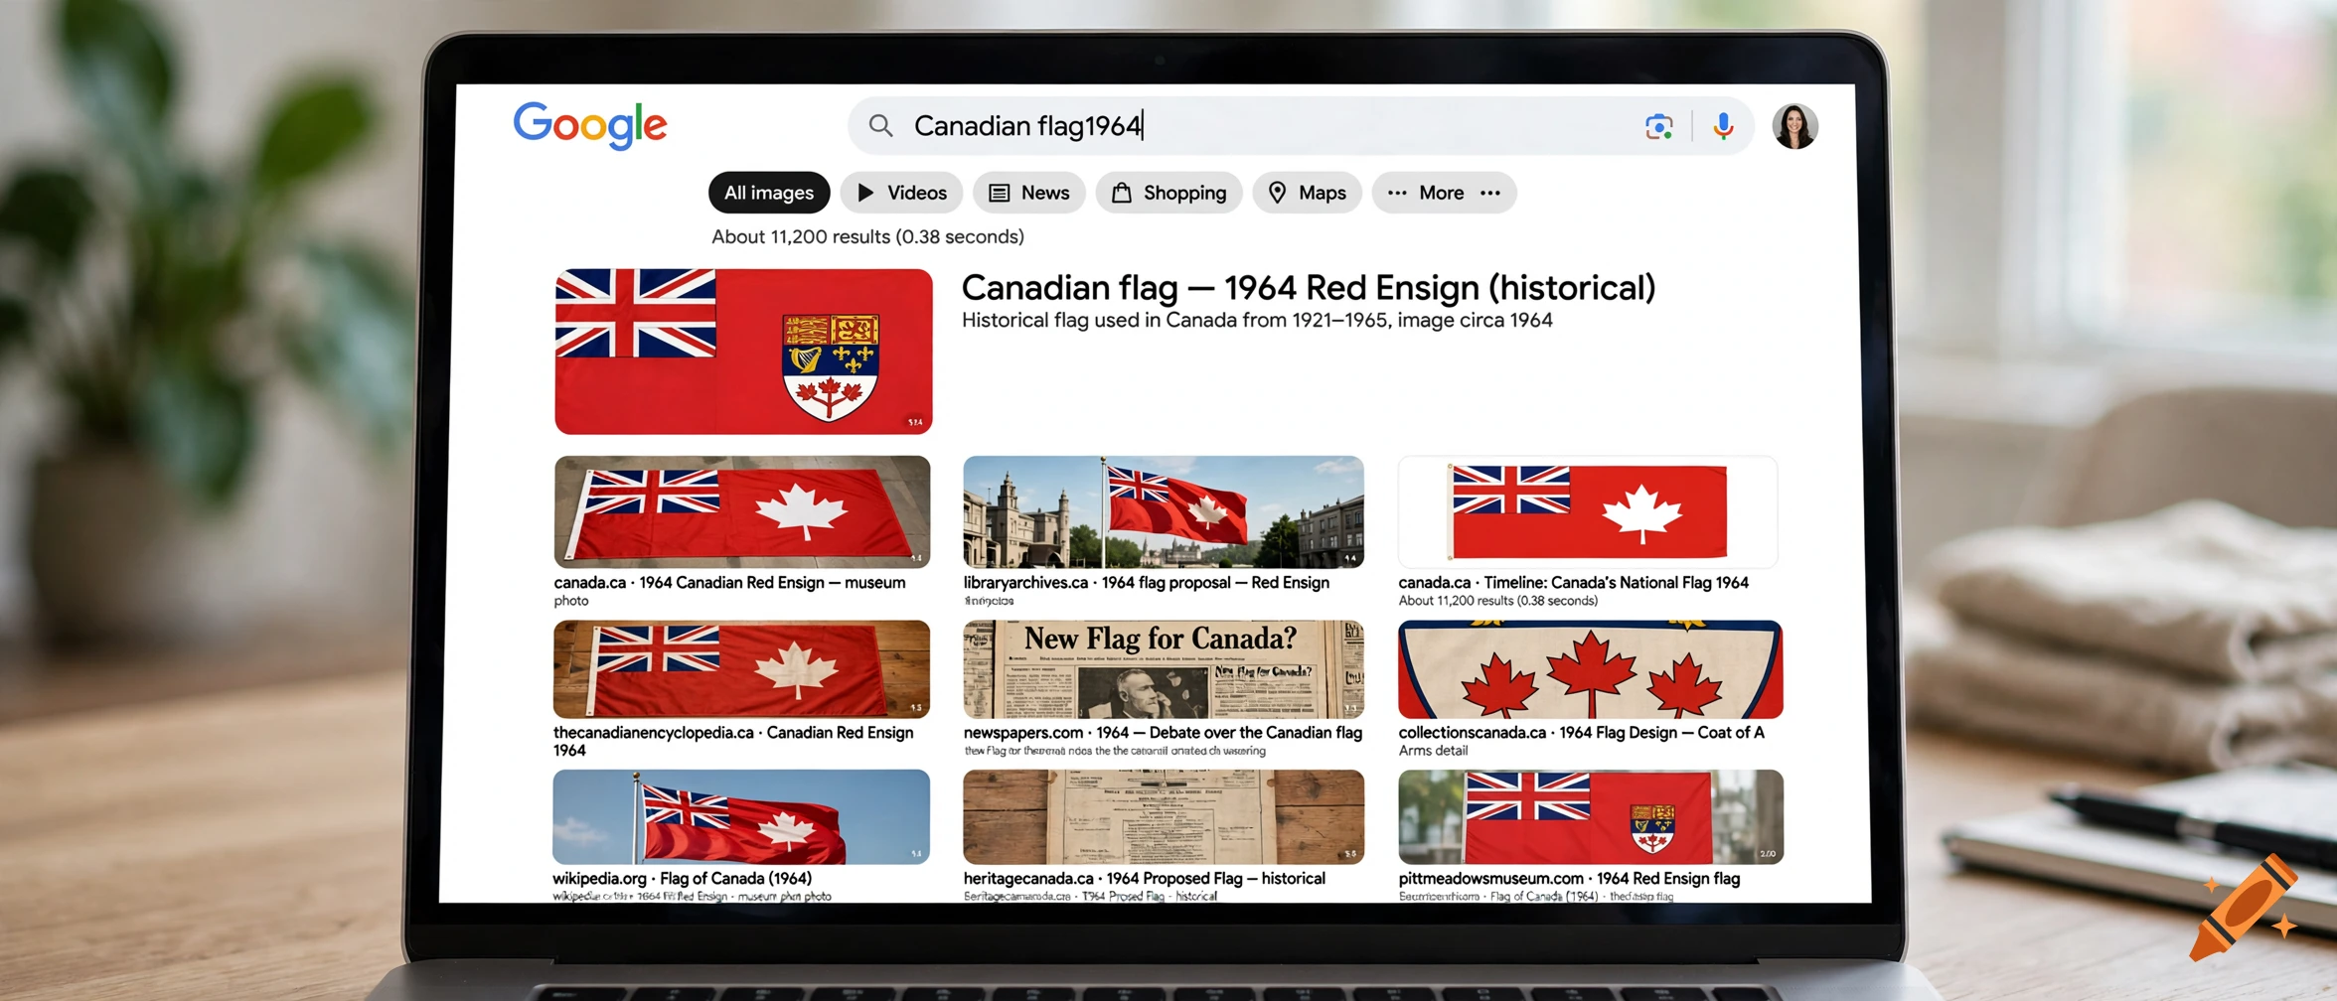Click the Videos play icon

865,193
